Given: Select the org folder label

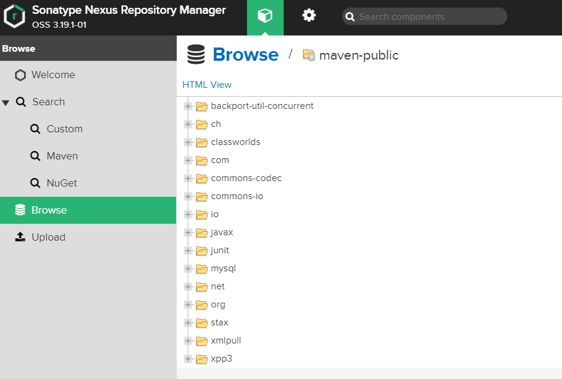Looking at the screenshot, I should (218, 305).
